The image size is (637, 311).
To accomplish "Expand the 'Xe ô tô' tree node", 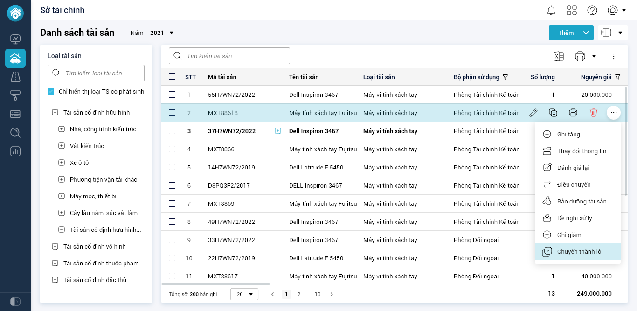I will (61, 162).
